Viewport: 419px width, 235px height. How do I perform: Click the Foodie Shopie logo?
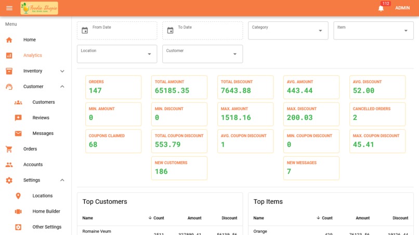coord(40,8)
